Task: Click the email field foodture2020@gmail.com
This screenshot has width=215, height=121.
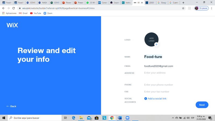Action: click(x=159, y=66)
